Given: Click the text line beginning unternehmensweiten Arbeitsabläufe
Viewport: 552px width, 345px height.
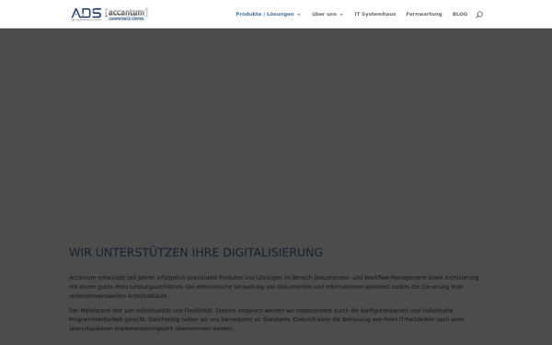Looking at the screenshot, I should [119, 296].
